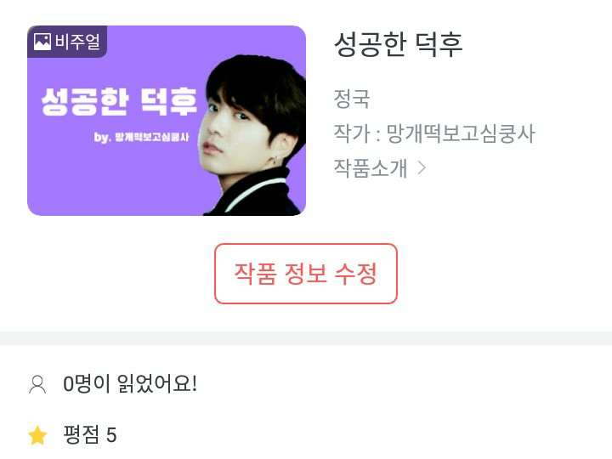Select the 정국 character label

point(352,99)
